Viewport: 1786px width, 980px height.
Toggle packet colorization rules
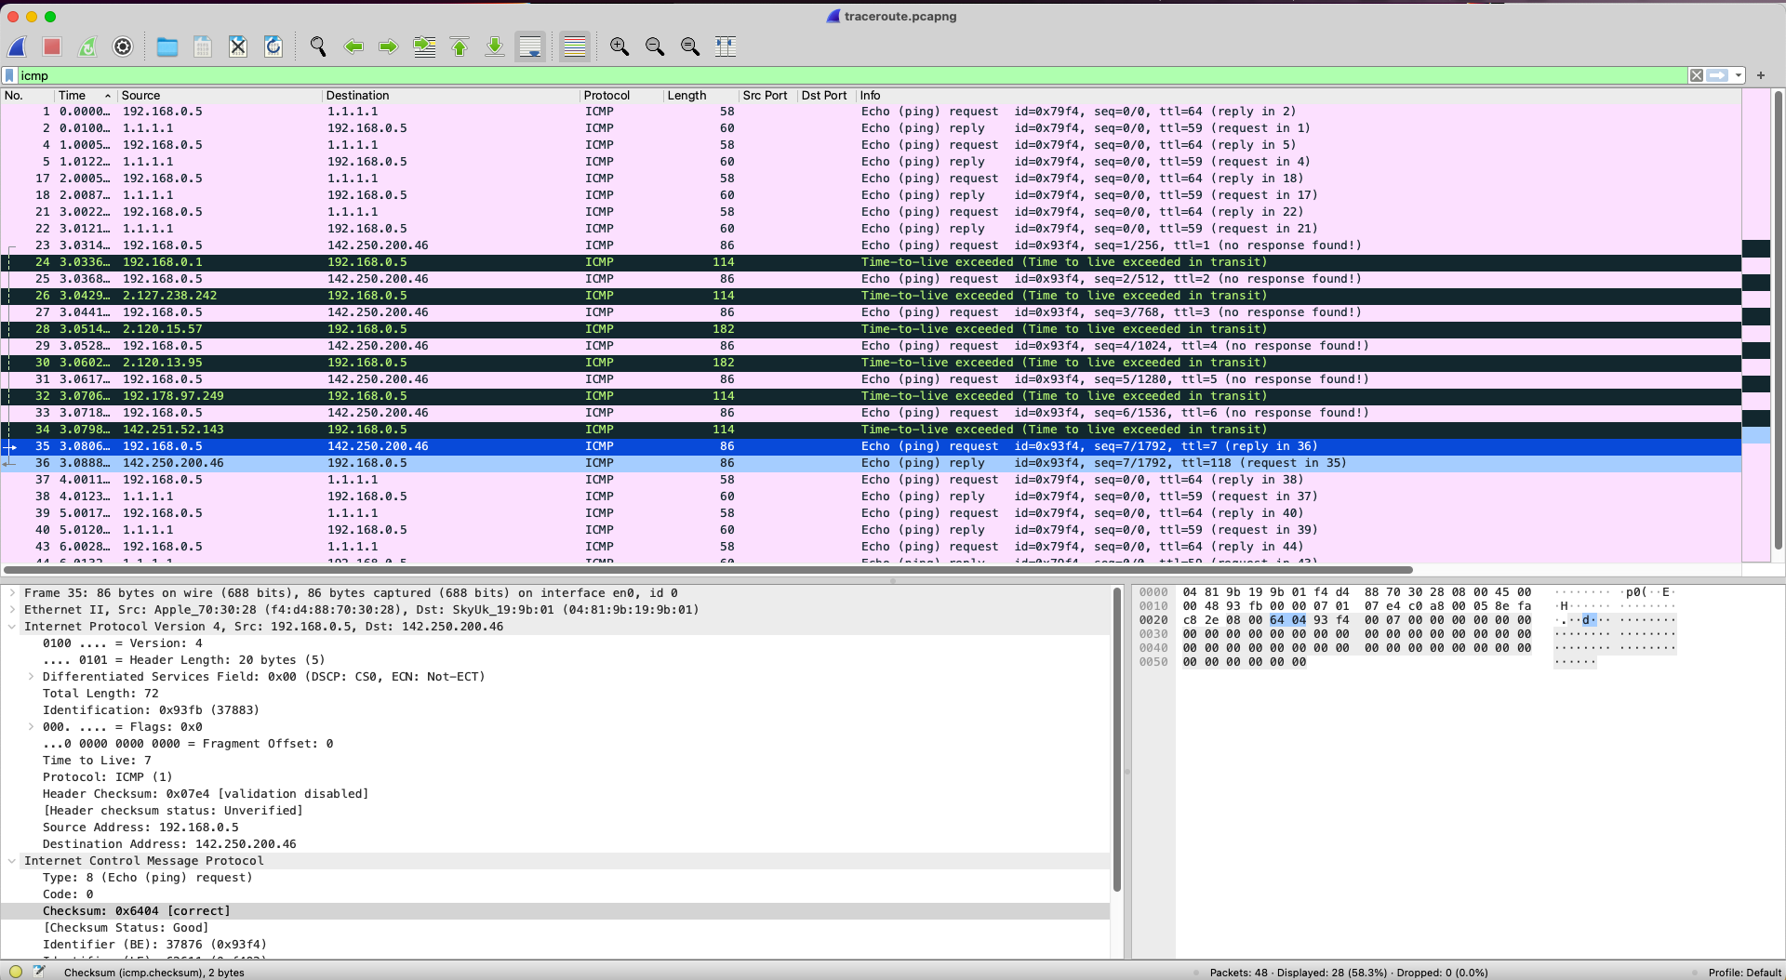[575, 46]
